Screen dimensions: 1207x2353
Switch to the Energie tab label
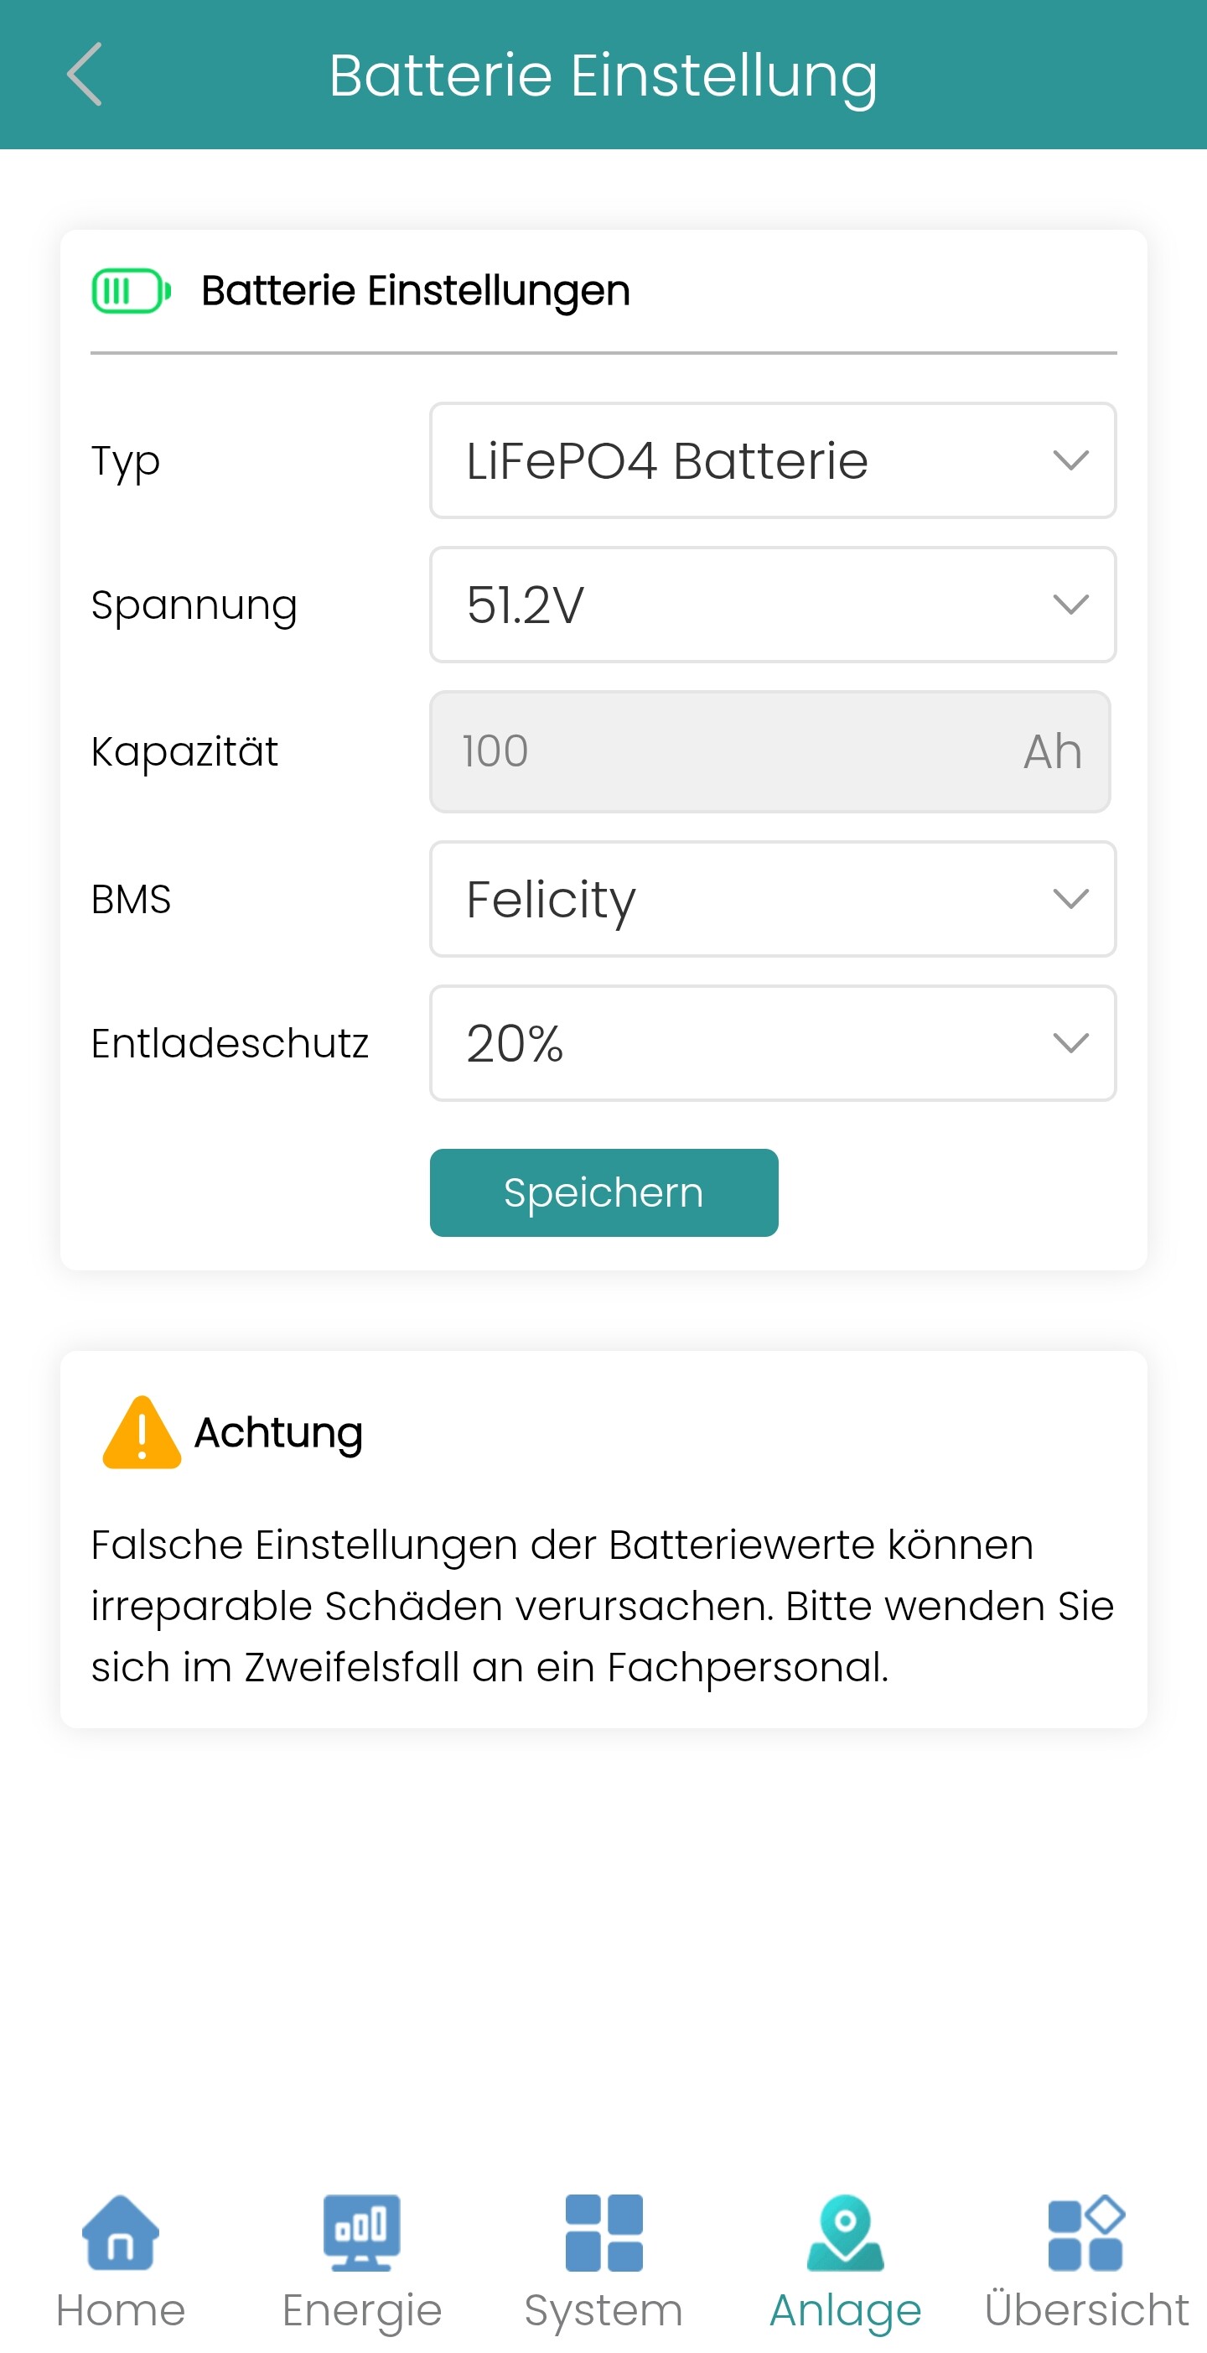pos(361,2310)
